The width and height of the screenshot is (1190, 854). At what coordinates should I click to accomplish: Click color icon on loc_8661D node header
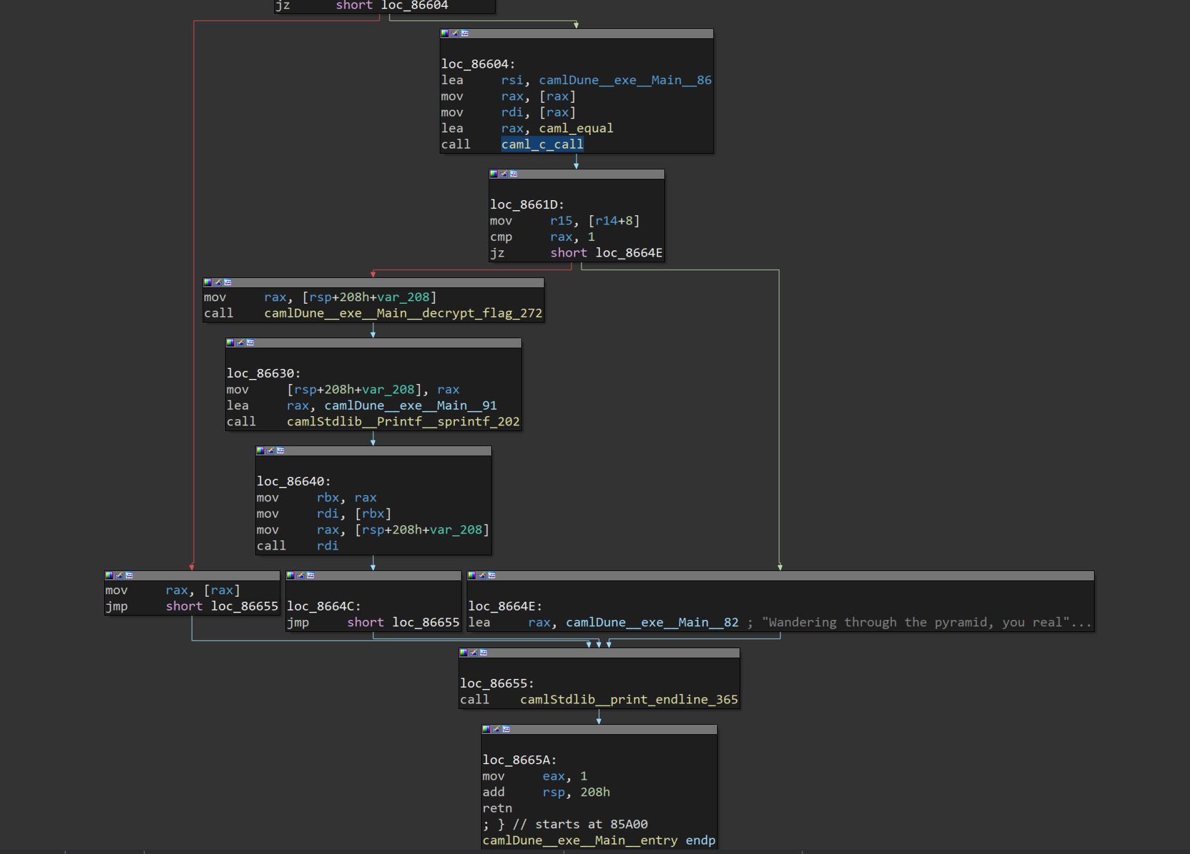click(494, 174)
